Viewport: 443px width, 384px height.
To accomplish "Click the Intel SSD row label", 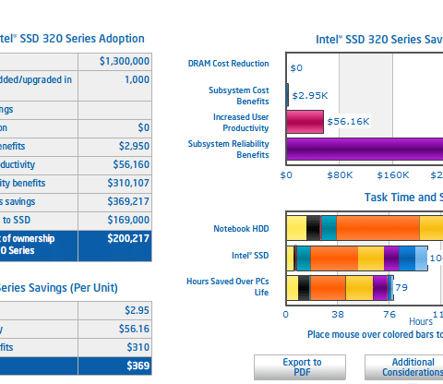I will coord(250,256).
